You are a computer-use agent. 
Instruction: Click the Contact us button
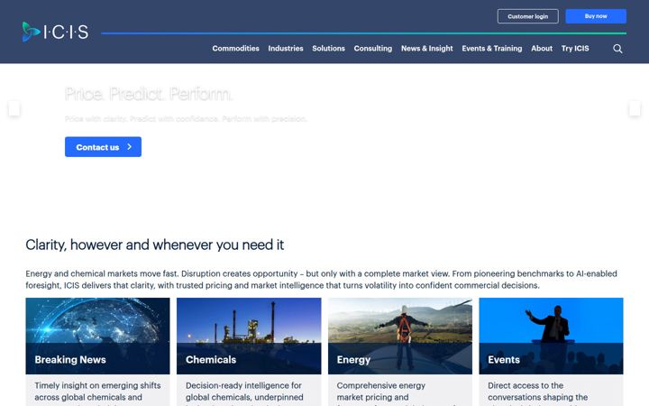pyautogui.click(x=103, y=147)
